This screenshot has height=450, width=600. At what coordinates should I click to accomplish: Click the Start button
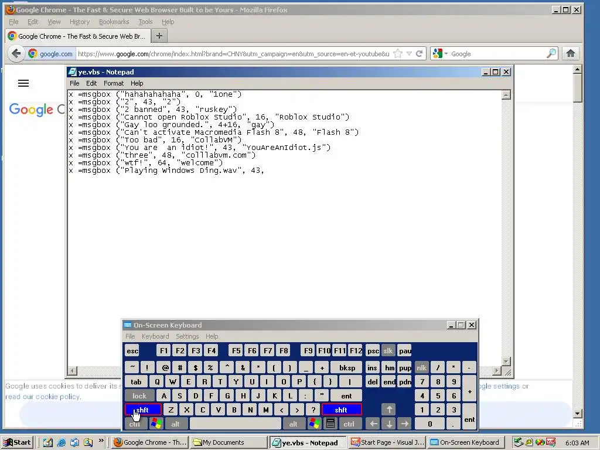point(17,442)
